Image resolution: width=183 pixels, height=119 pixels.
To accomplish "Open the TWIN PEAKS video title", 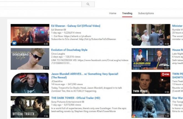I will [177, 76].
